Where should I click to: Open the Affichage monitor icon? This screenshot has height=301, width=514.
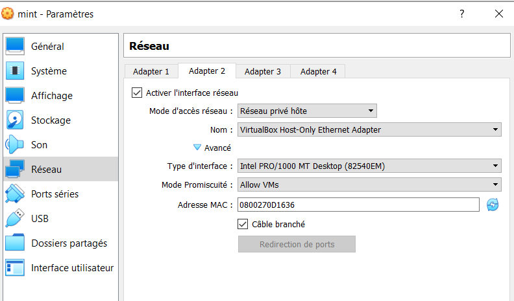tap(15, 96)
